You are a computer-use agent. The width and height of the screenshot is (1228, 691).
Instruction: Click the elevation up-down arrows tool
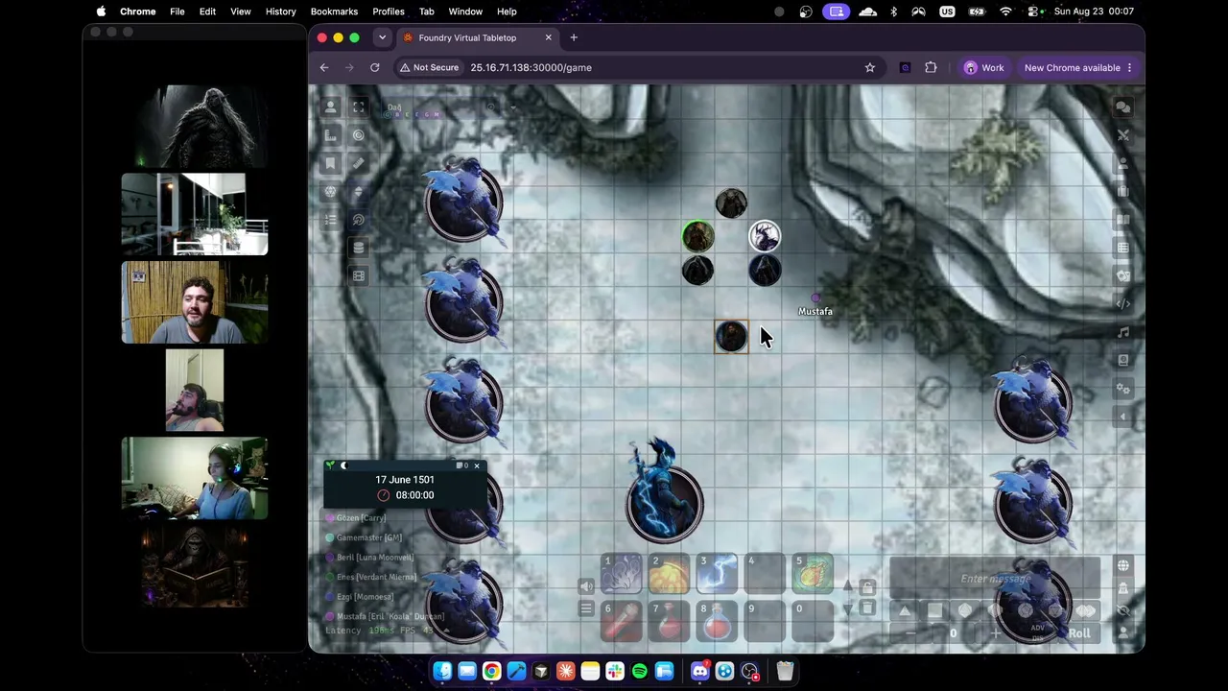tap(359, 191)
